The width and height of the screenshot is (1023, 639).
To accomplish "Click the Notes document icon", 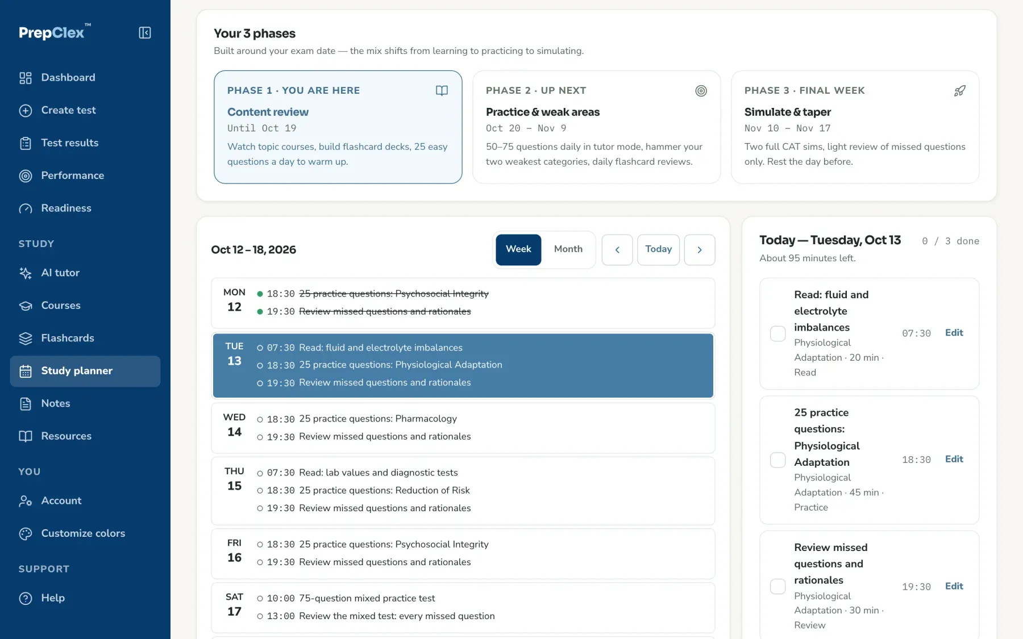I will pos(26,404).
